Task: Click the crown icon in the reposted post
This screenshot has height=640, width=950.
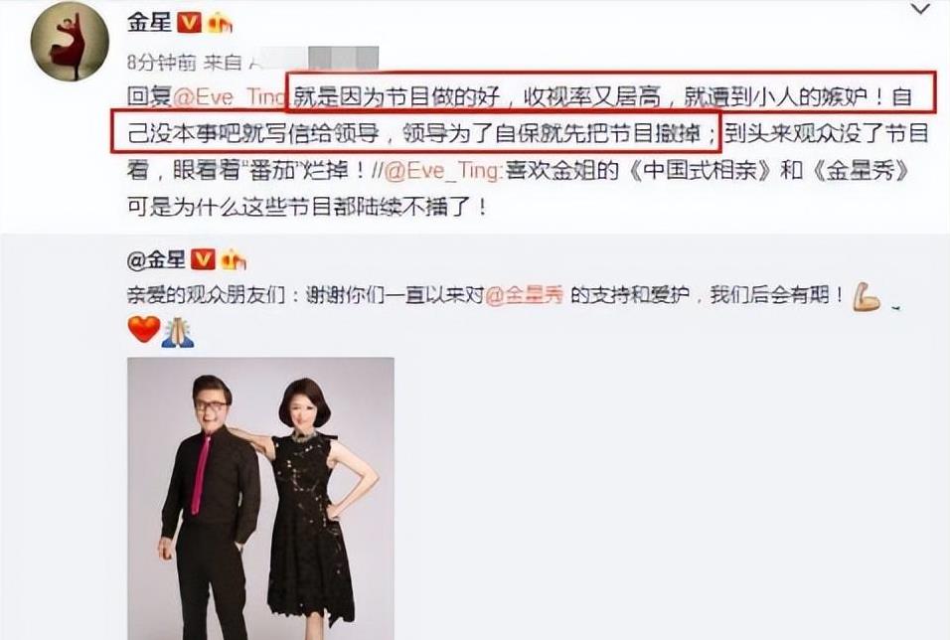Action: (x=234, y=260)
